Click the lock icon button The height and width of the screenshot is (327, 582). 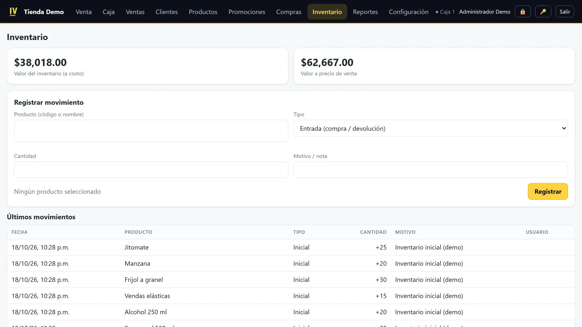click(523, 12)
